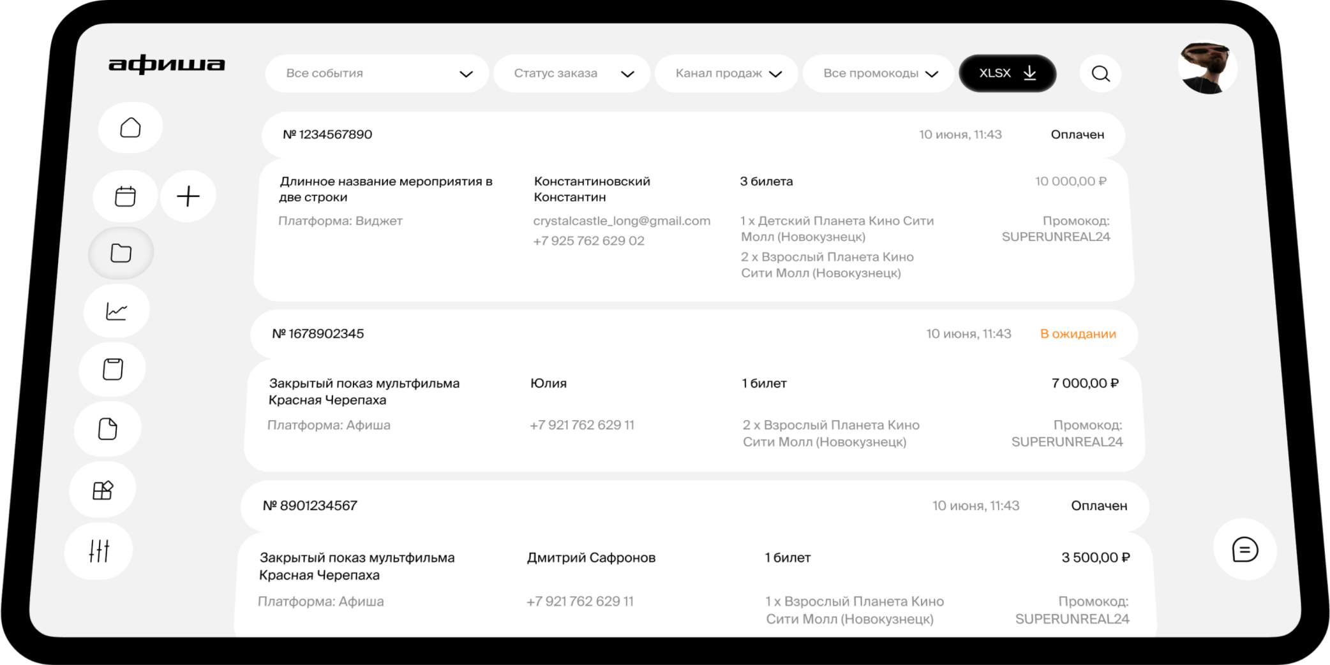
Task: Open the calendar events icon
Action: click(x=125, y=196)
